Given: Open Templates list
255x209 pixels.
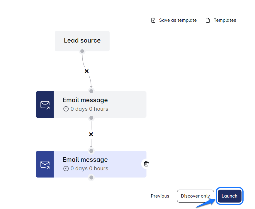Looking at the screenshot, I should pos(225,20).
